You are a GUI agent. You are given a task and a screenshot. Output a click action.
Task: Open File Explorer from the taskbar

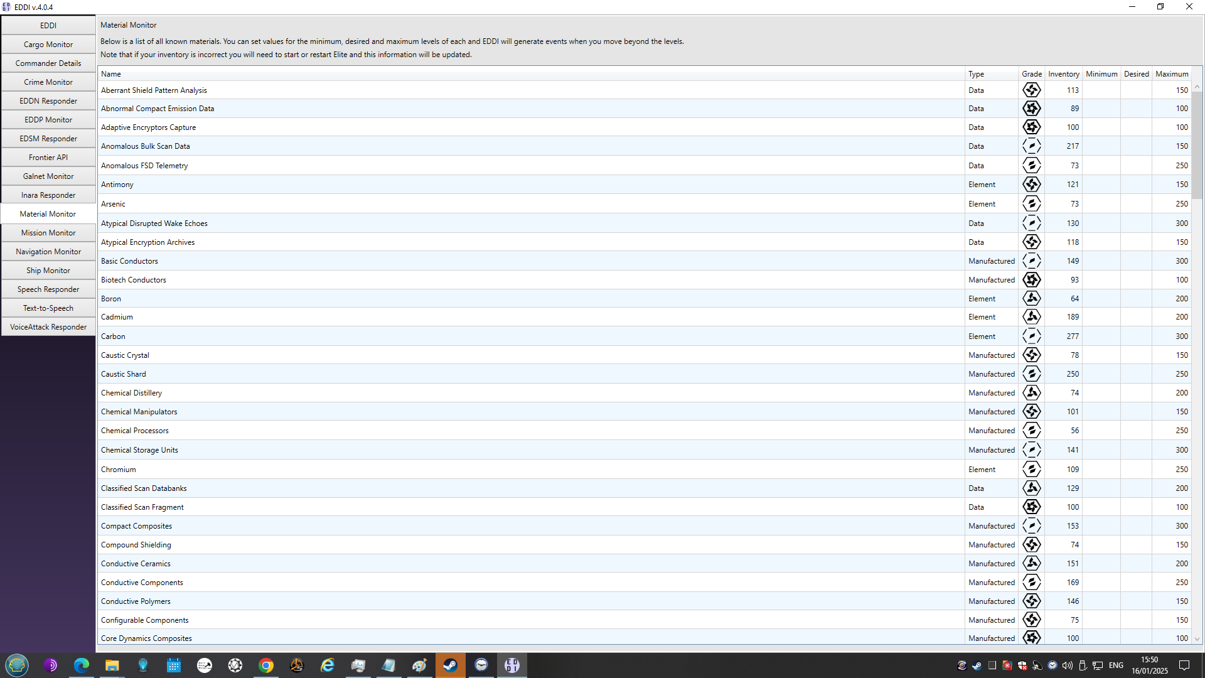click(112, 665)
